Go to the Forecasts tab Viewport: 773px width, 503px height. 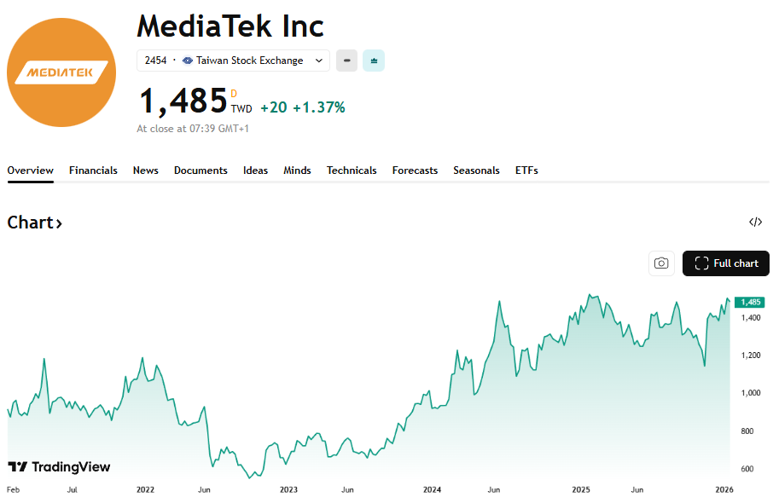pyautogui.click(x=415, y=171)
